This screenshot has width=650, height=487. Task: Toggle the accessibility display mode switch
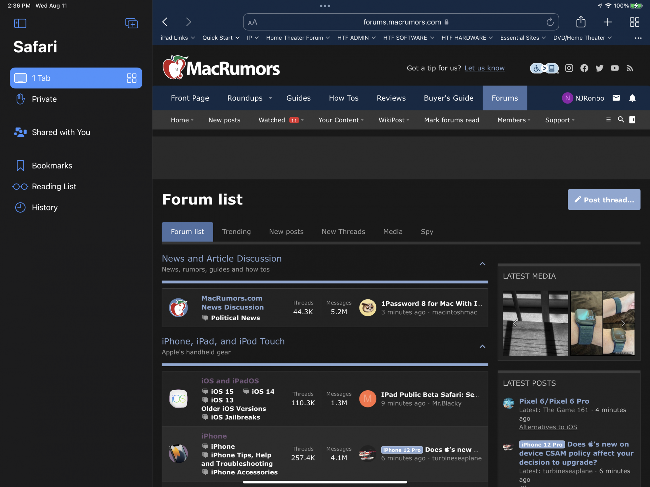(544, 68)
